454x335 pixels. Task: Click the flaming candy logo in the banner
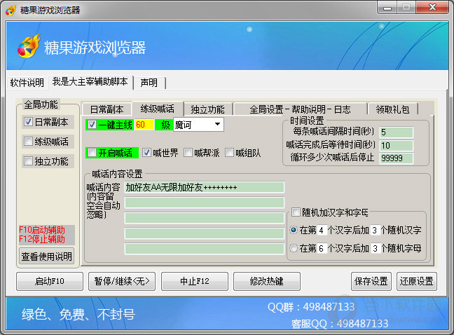point(29,46)
